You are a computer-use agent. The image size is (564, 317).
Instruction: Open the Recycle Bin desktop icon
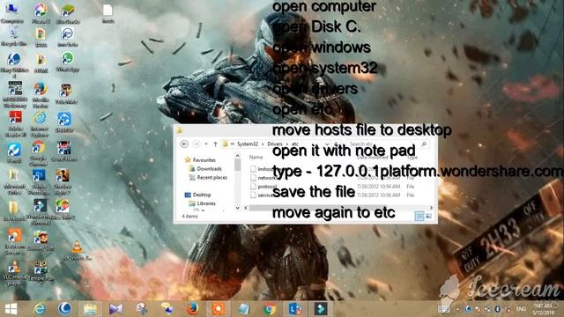pos(14,37)
